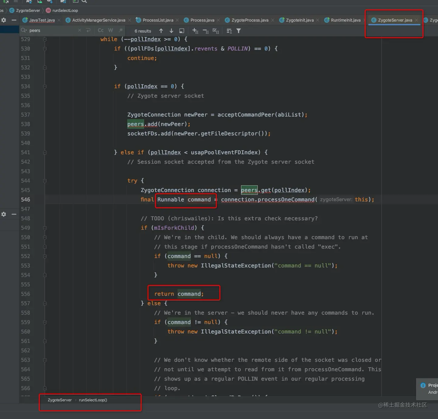This screenshot has width=438, height=419.
Task: Hide panel with minus icon near tabs
Action: (14, 20)
